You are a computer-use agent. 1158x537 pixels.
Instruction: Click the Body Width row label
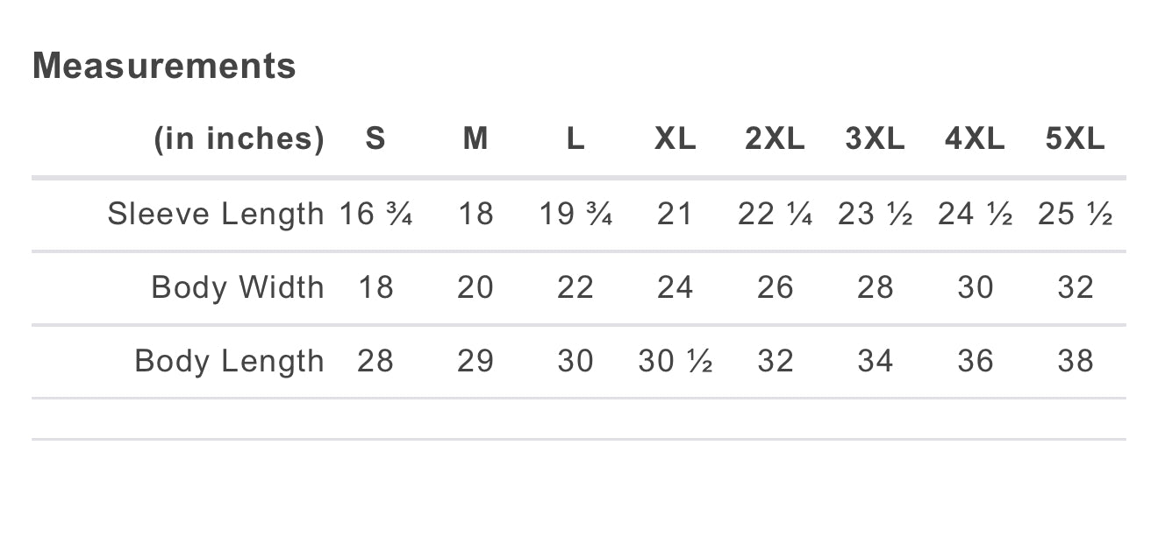238,287
